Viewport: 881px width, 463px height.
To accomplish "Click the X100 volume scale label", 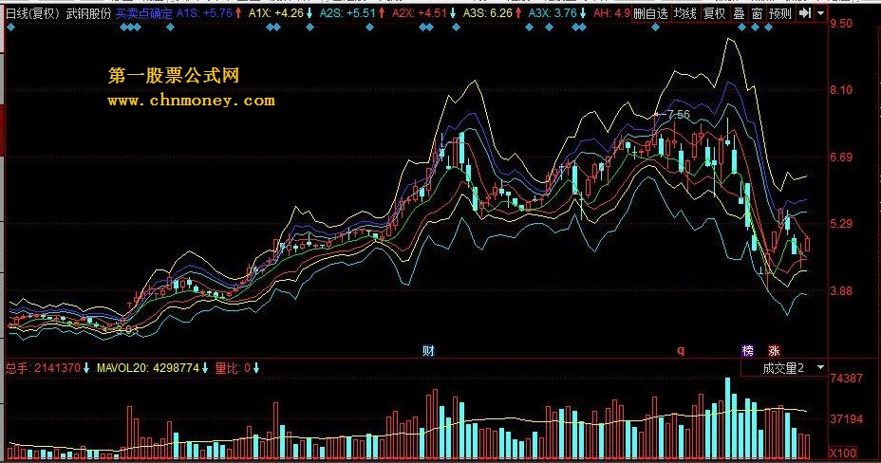I will [x=843, y=453].
